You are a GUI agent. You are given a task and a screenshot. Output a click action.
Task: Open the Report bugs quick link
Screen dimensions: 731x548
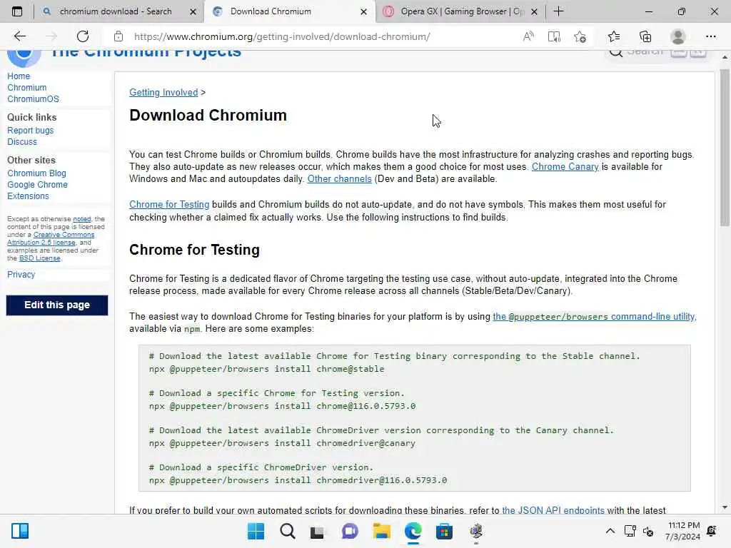(30, 131)
